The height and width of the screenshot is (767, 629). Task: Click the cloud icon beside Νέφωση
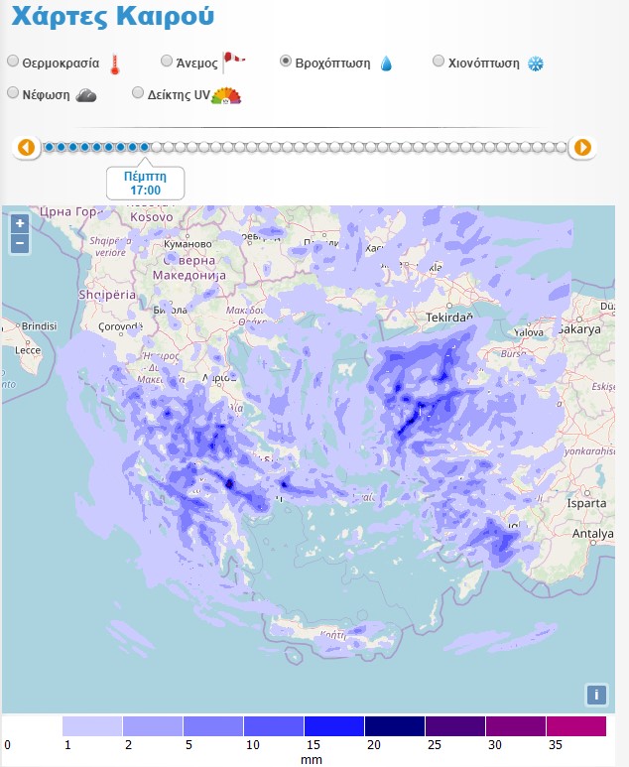(x=86, y=95)
